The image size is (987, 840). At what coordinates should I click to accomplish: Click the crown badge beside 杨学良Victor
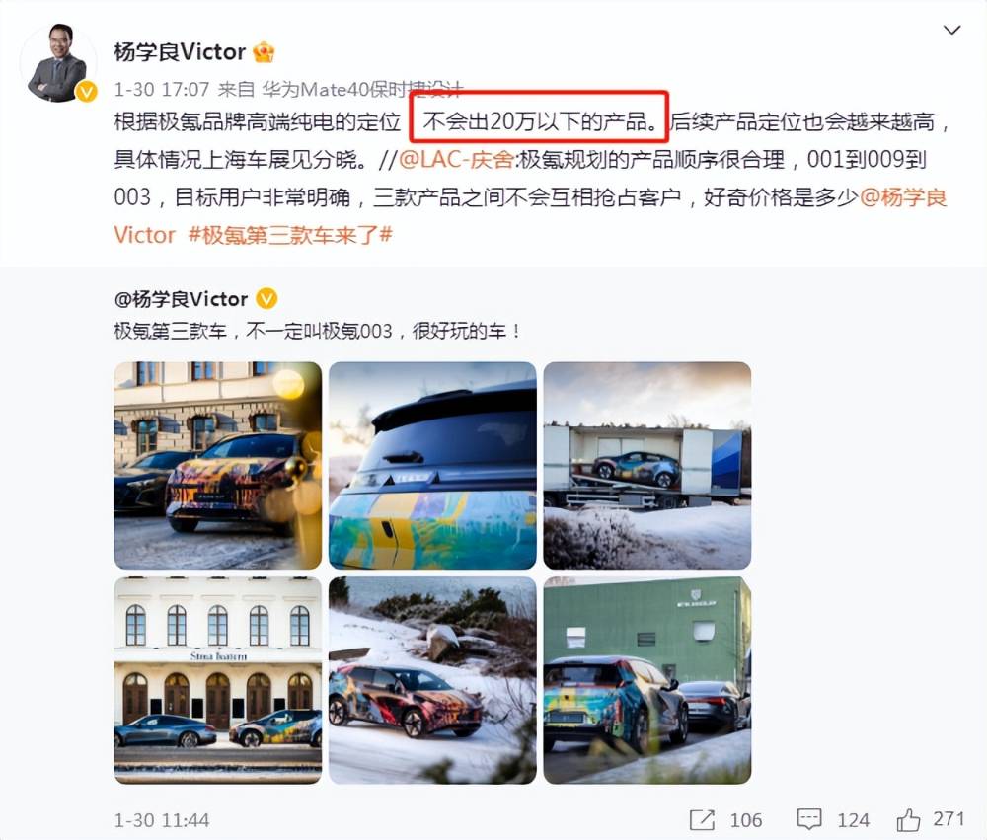[x=264, y=51]
